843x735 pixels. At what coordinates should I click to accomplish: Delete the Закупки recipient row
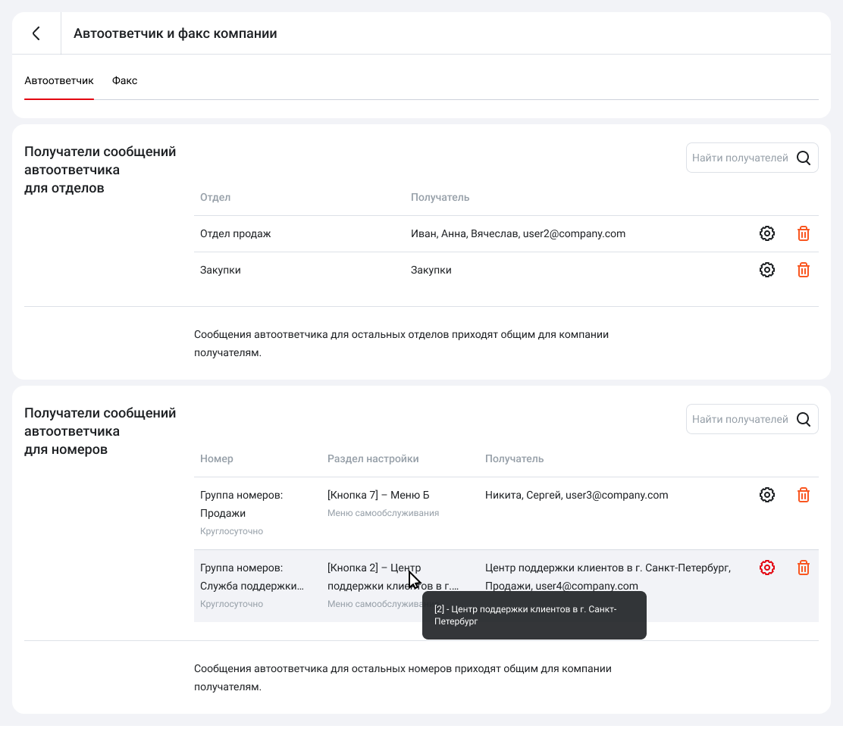point(804,270)
